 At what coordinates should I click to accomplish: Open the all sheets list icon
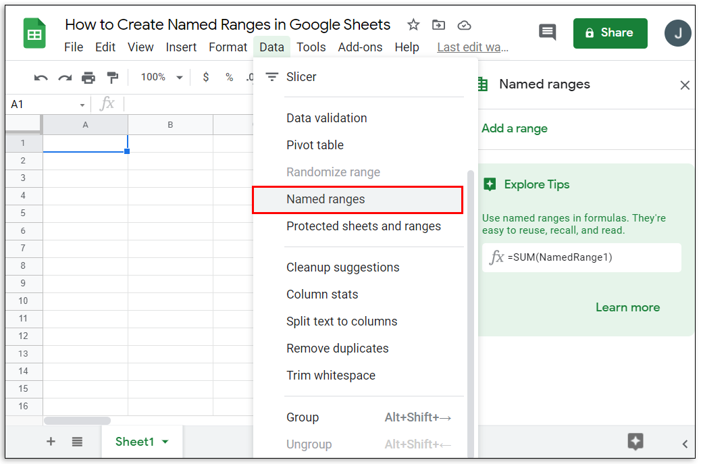tap(77, 442)
